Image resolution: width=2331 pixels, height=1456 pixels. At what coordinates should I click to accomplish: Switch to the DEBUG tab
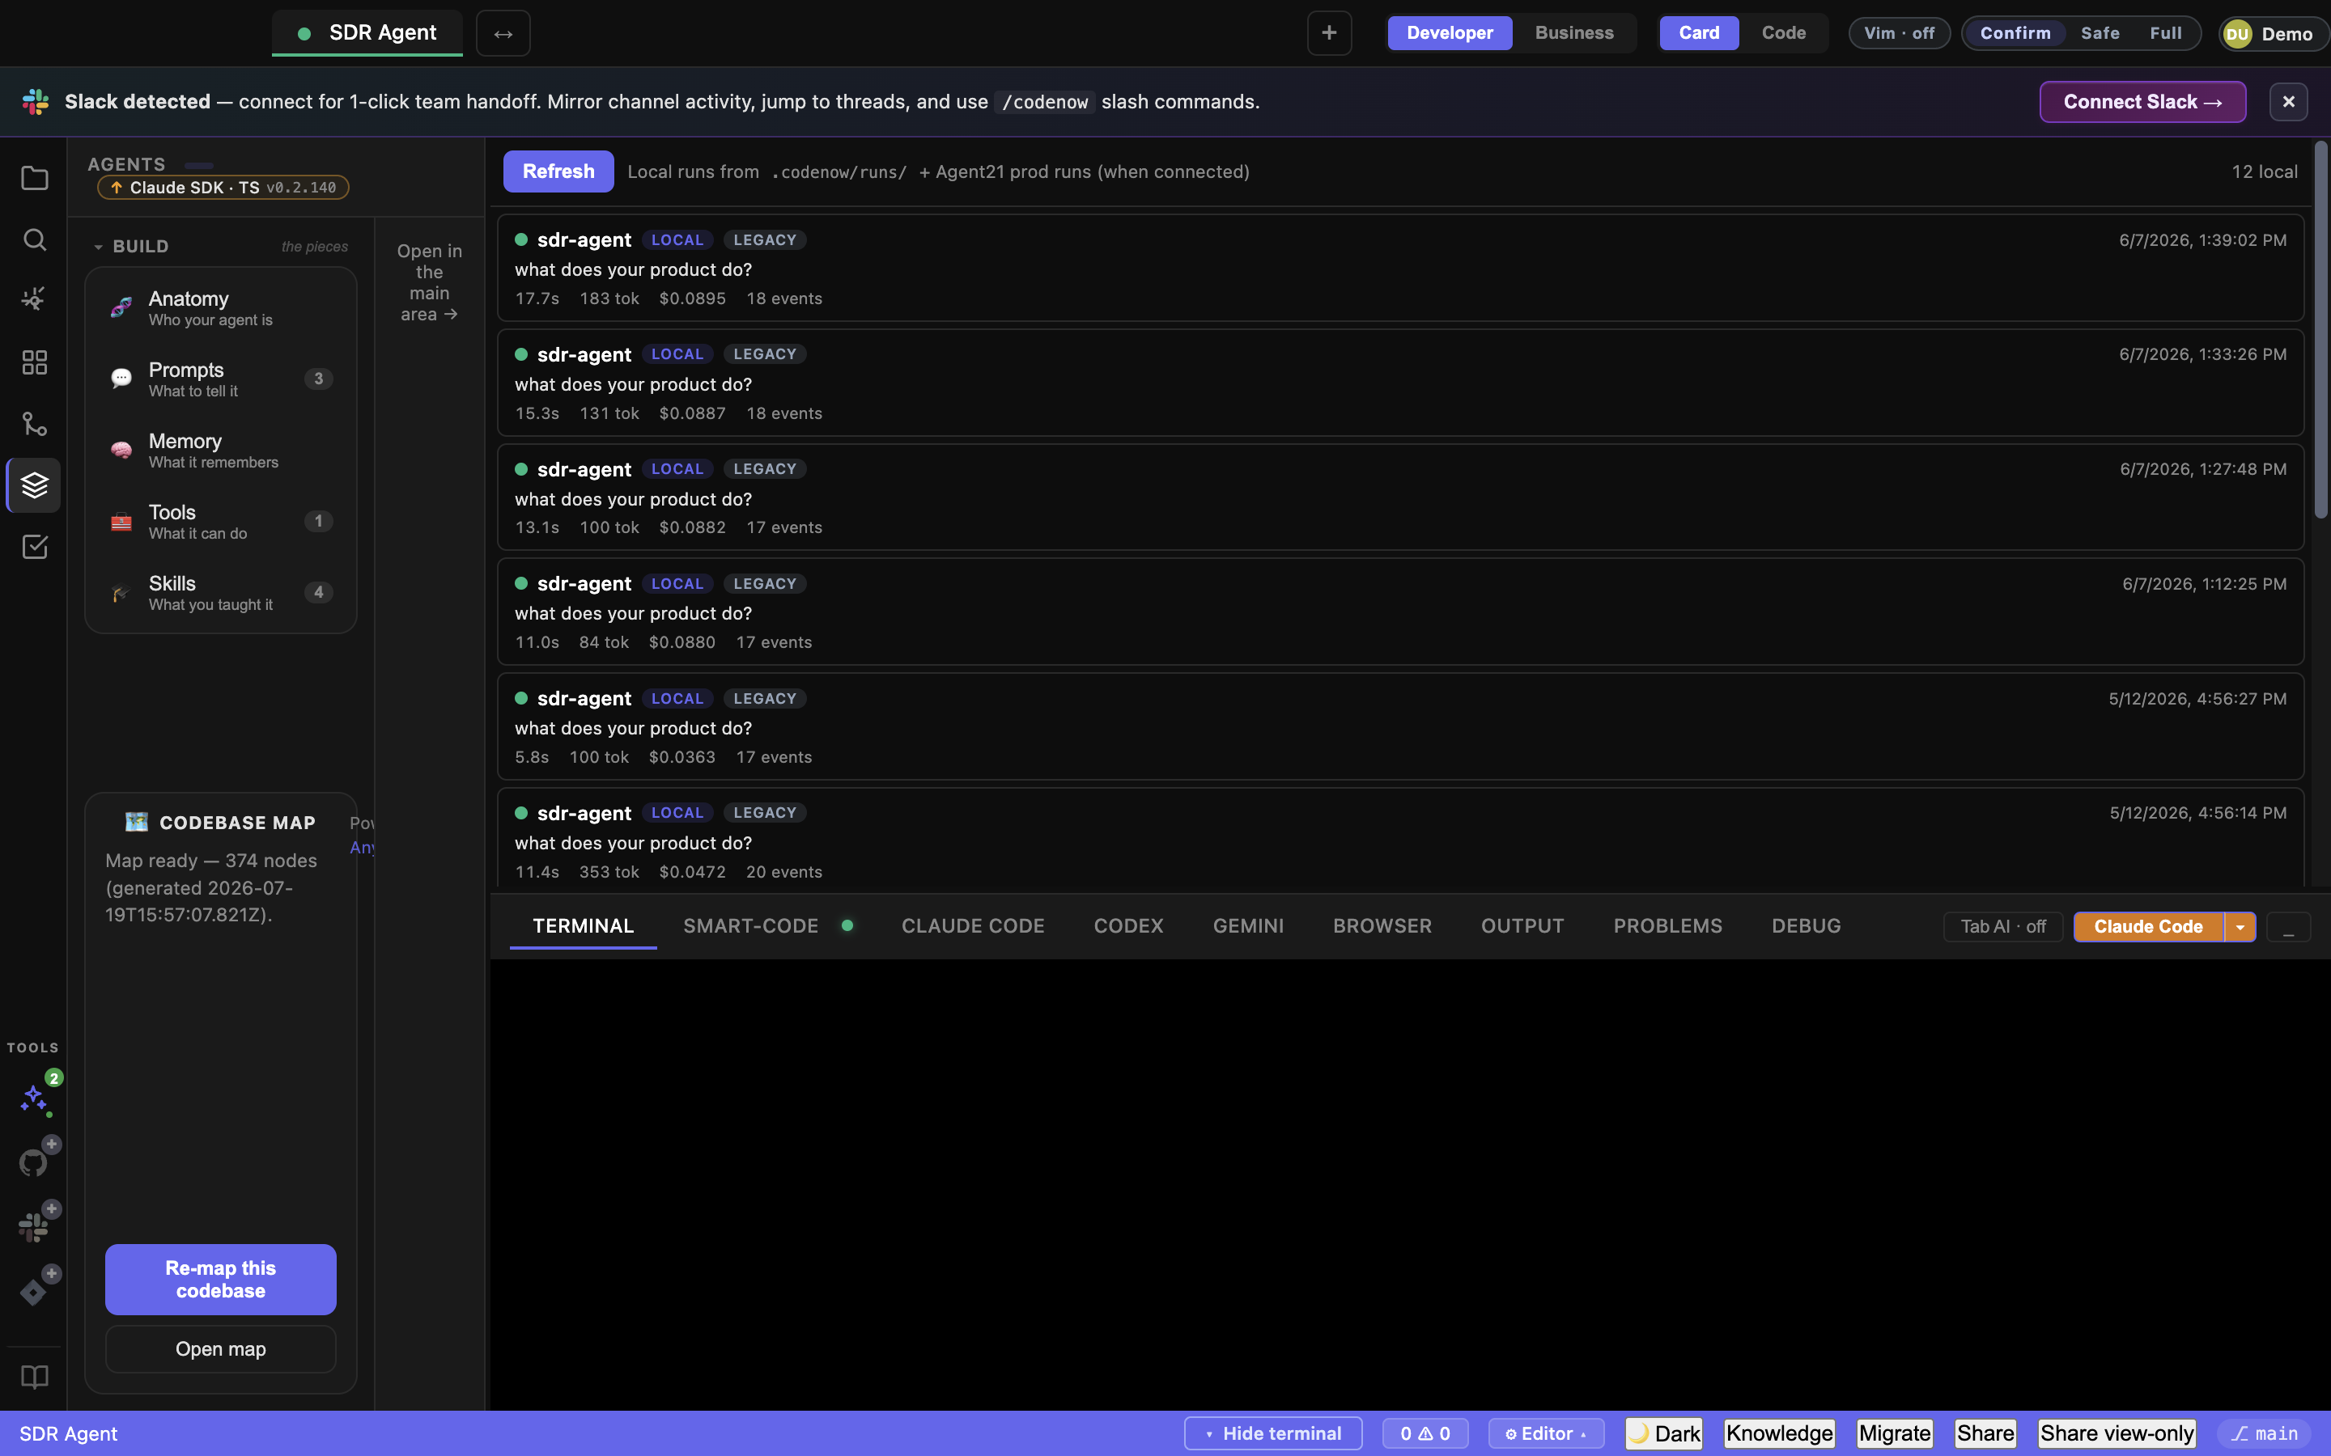[1806, 925]
